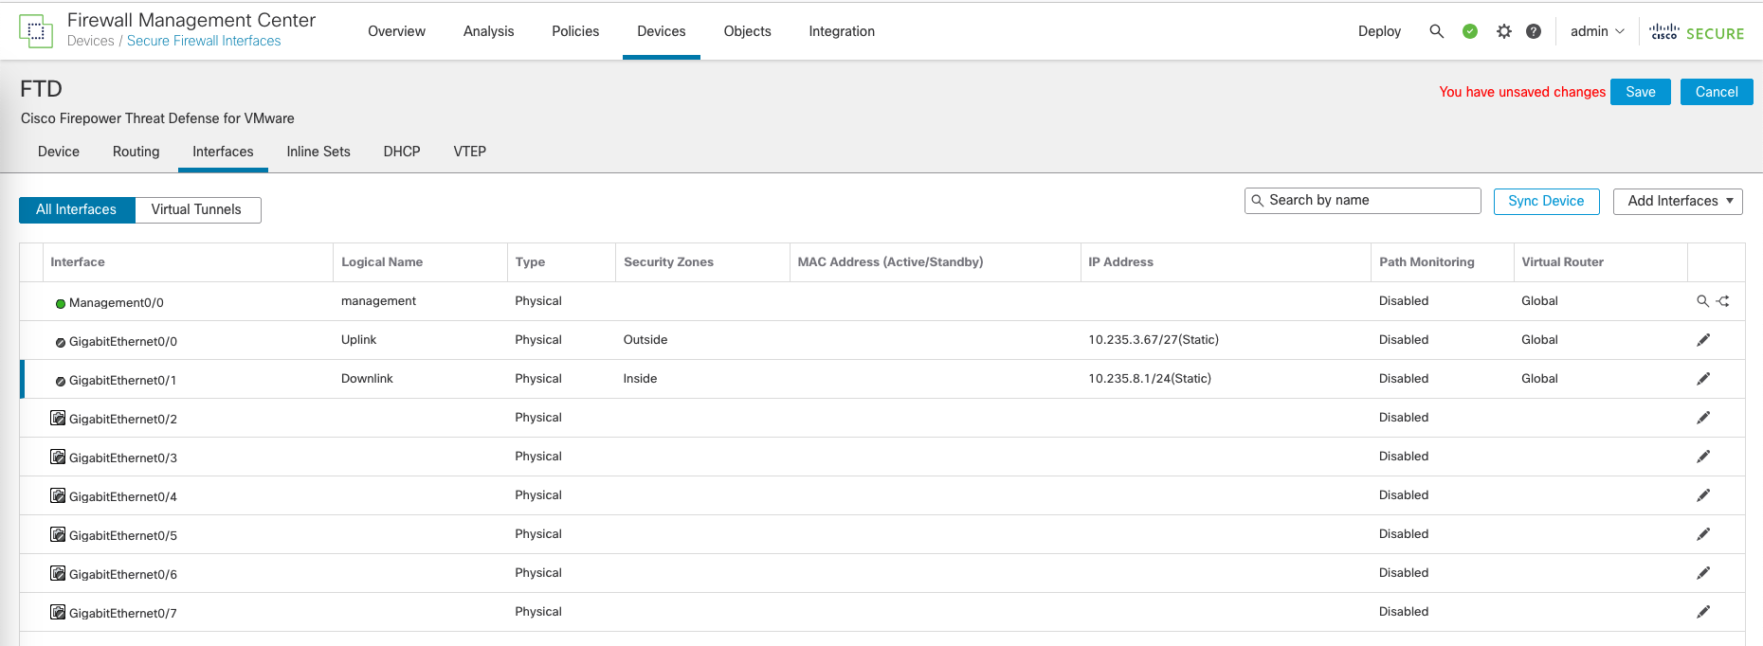Open the admin user menu
The image size is (1763, 646).
(x=1596, y=31)
